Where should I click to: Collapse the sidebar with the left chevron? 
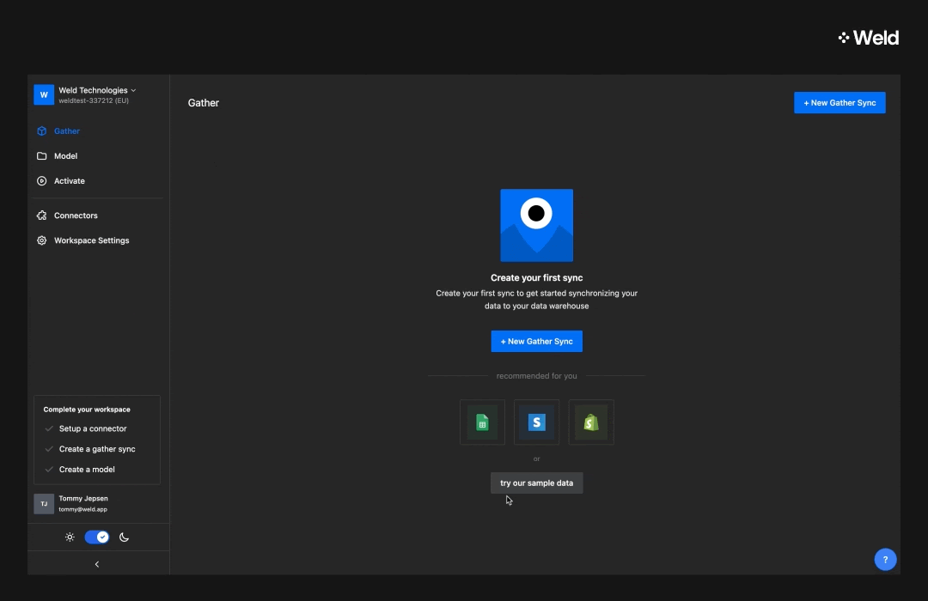click(97, 564)
